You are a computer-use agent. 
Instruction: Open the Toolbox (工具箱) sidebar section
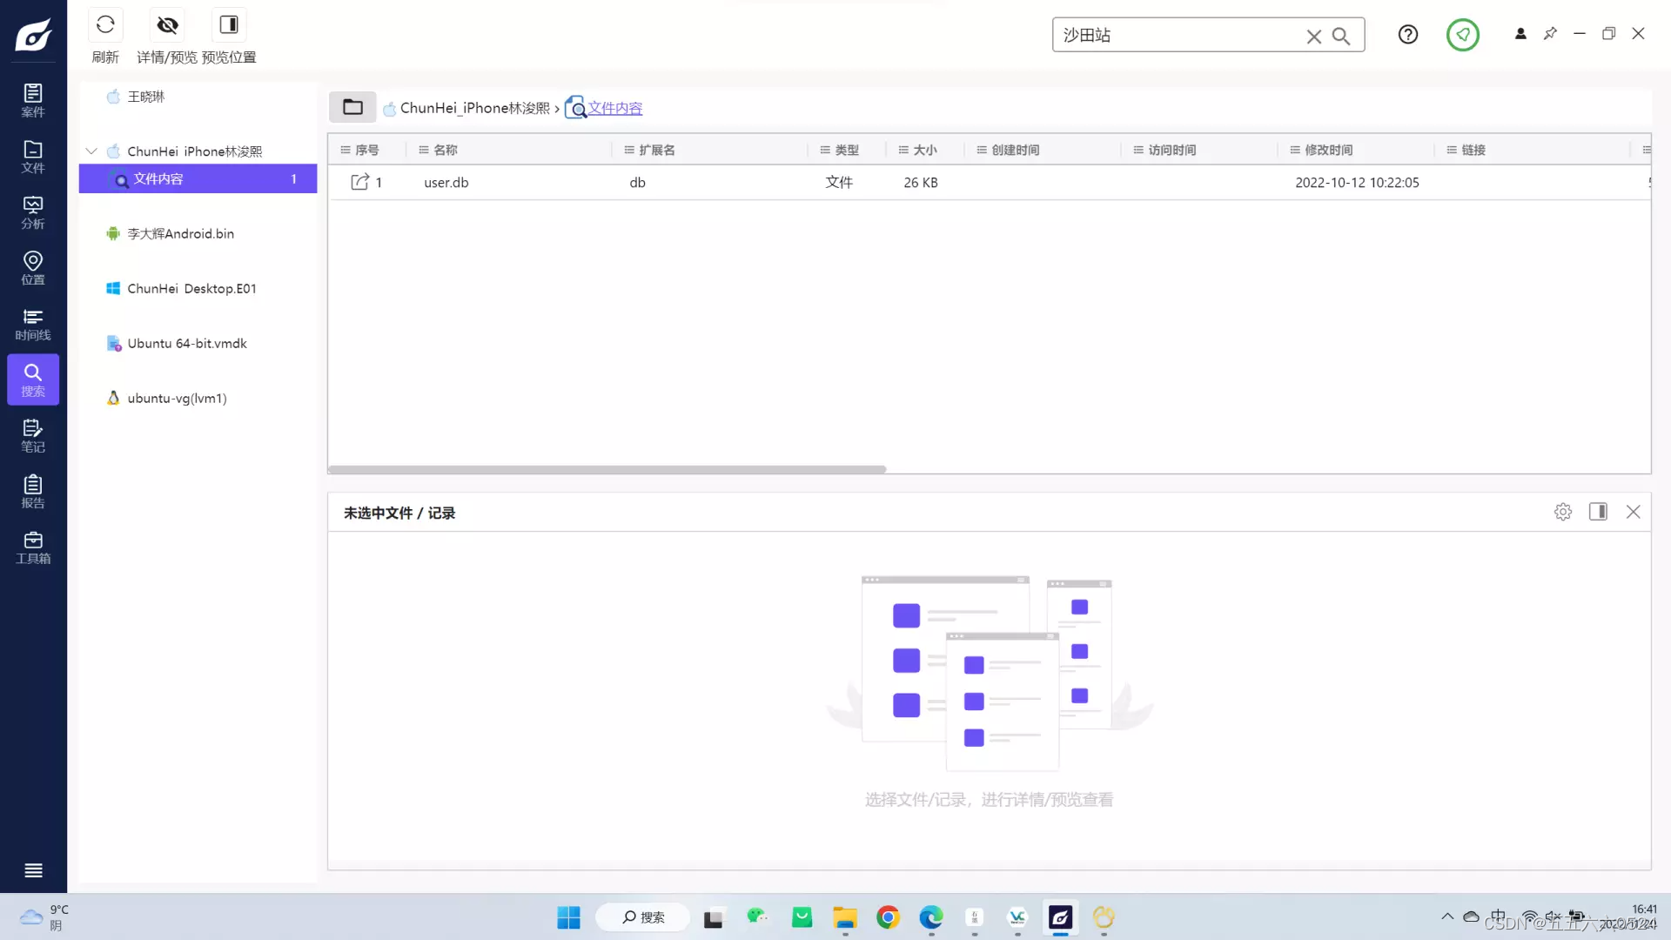pos(33,547)
